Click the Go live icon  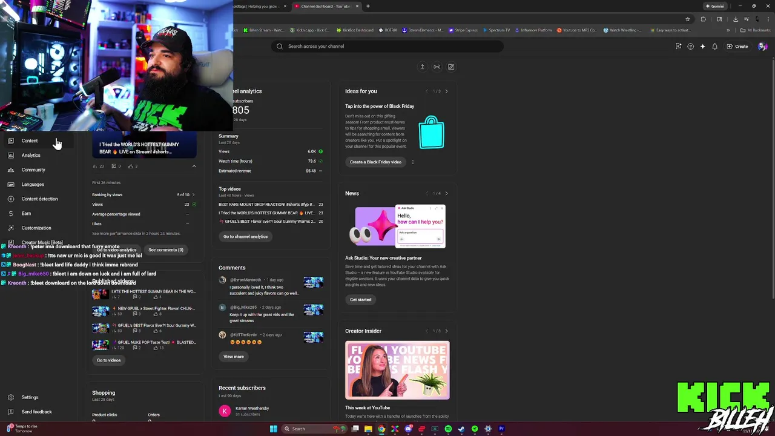(437, 67)
